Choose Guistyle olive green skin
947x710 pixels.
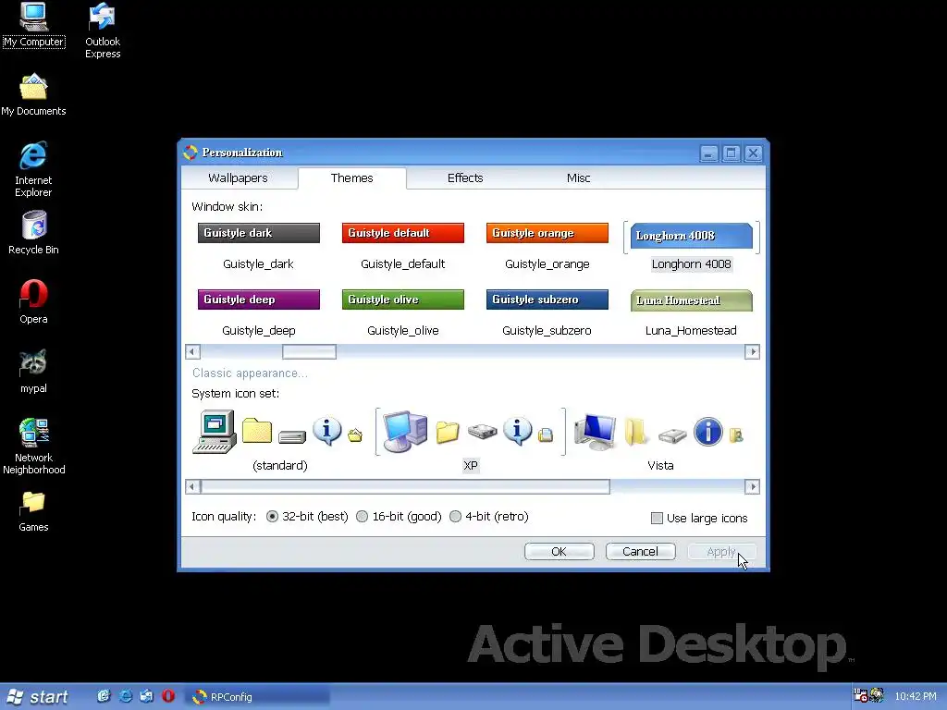403,314
